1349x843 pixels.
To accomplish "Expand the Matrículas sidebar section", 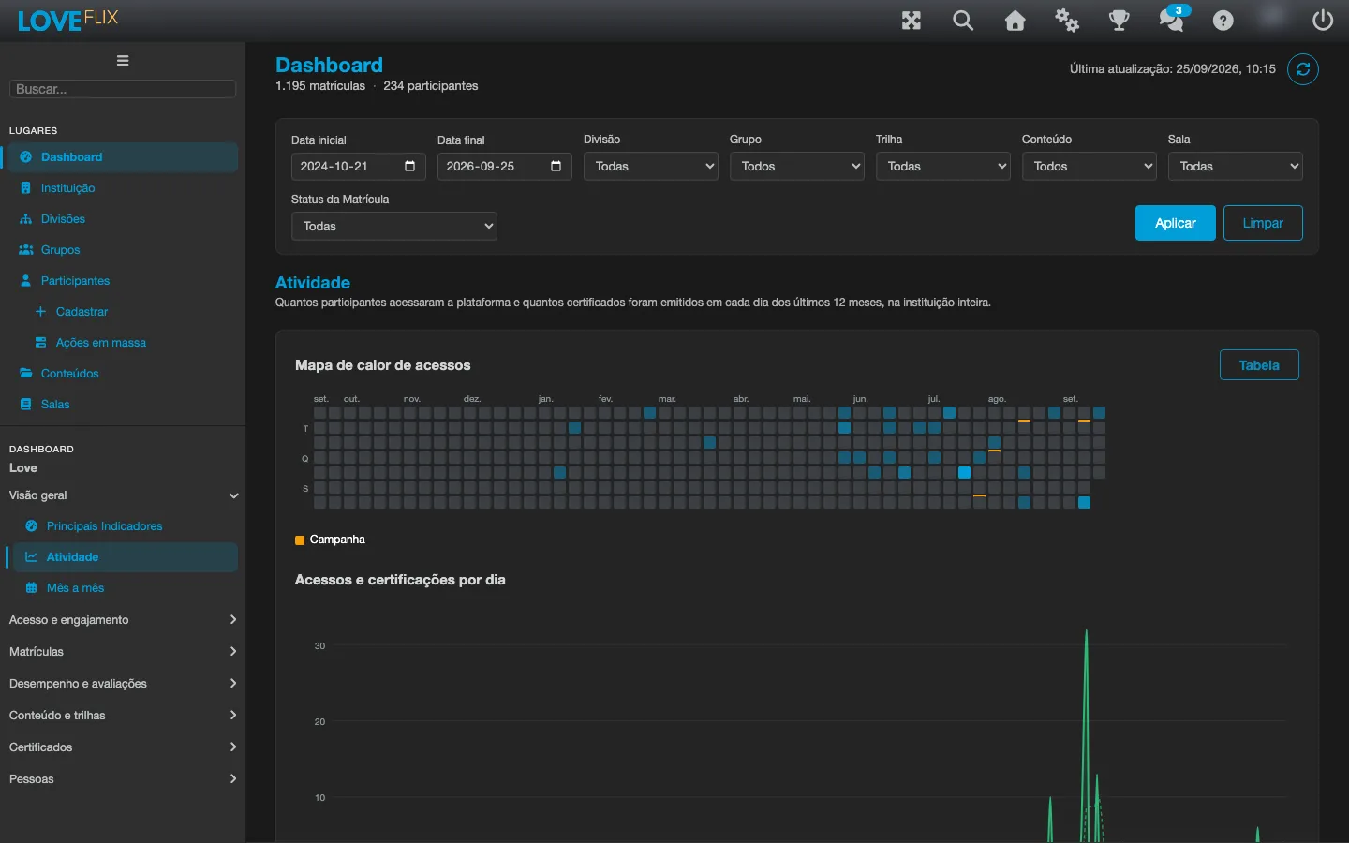I will pos(123,652).
